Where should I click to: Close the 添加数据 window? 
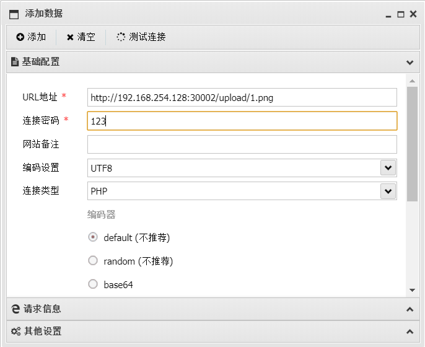coord(413,14)
